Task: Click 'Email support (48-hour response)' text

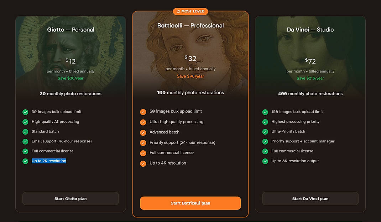Action: [x=62, y=141]
